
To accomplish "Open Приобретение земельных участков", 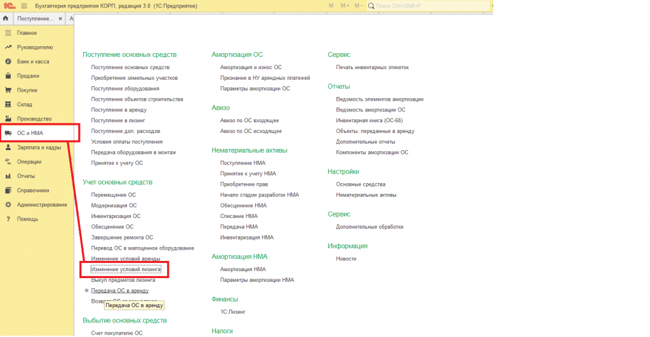I will [135, 78].
